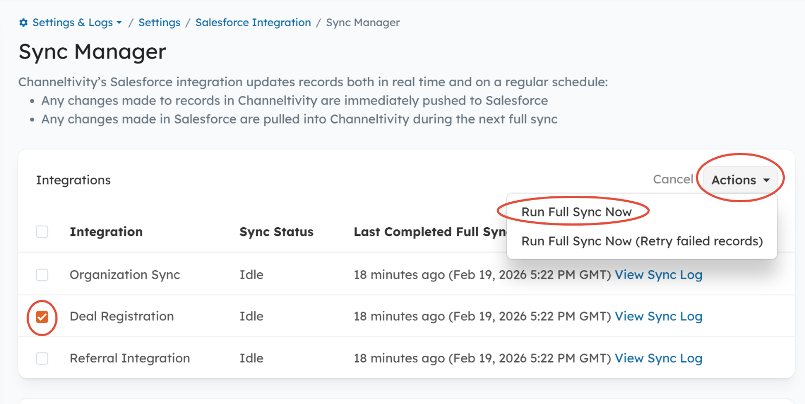
Task: View Sync Log for Organization Sync
Action: 658,275
